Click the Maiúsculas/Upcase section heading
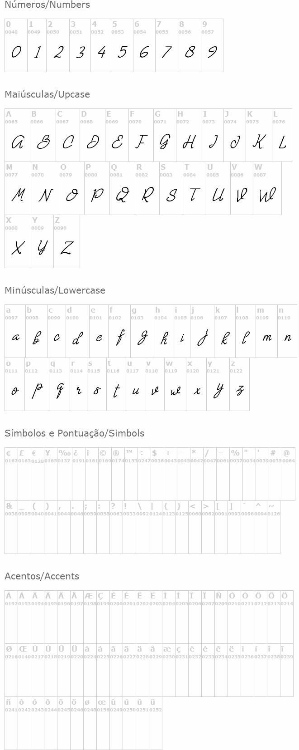This screenshot has width=299, height=750. (x=47, y=94)
